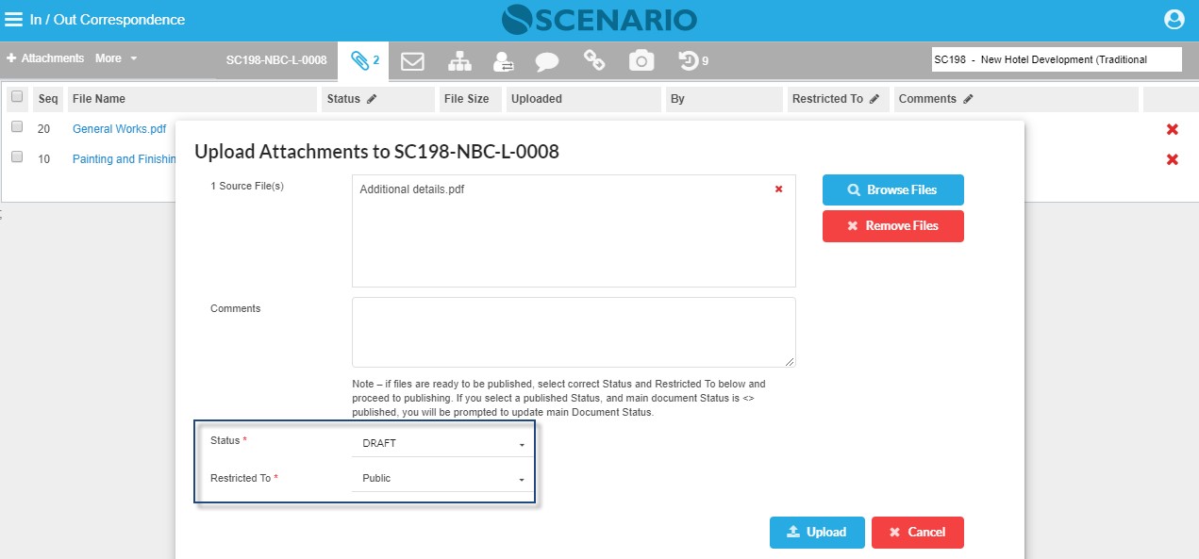Check the General Works.pdf row checkbox
This screenshot has width=1199, height=559.
point(17,127)
